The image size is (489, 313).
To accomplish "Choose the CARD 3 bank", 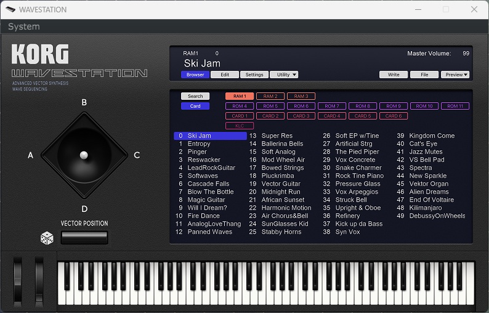I will coord(301,116).
